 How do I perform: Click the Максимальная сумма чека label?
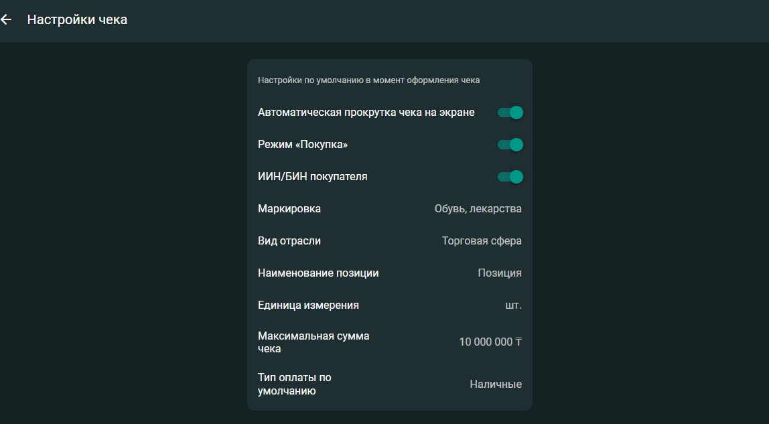point(313,342)
